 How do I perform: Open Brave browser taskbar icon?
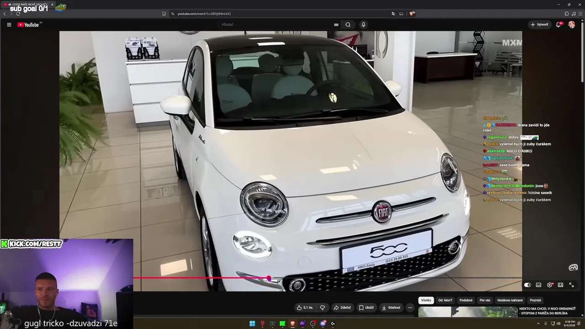(x=292, y=324)
